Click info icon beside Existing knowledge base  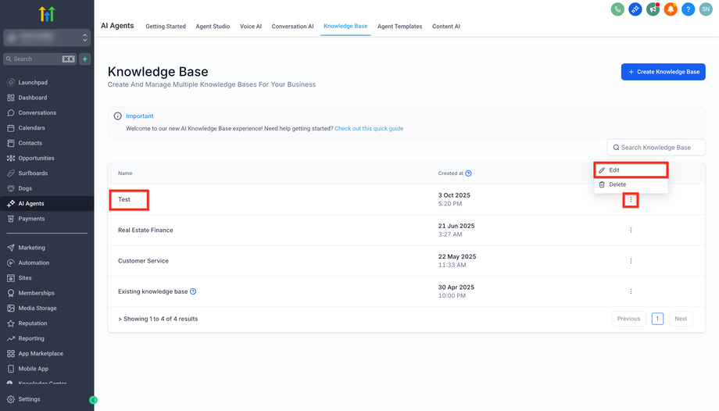coord(193,291)
